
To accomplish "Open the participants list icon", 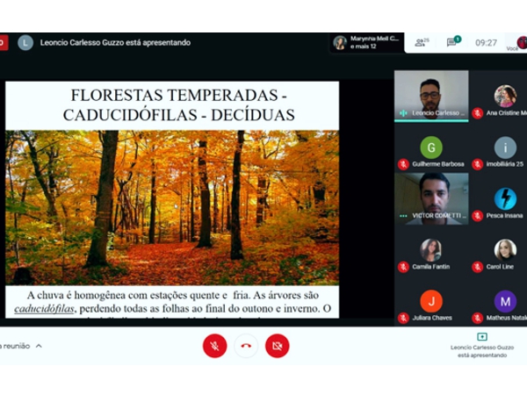I will pyautogui.click(x=422, y=43).
